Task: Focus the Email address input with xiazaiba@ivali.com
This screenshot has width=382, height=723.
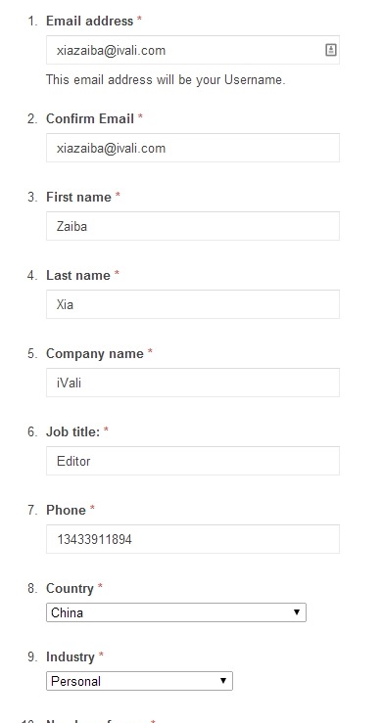Action: [x=193, y=50]
